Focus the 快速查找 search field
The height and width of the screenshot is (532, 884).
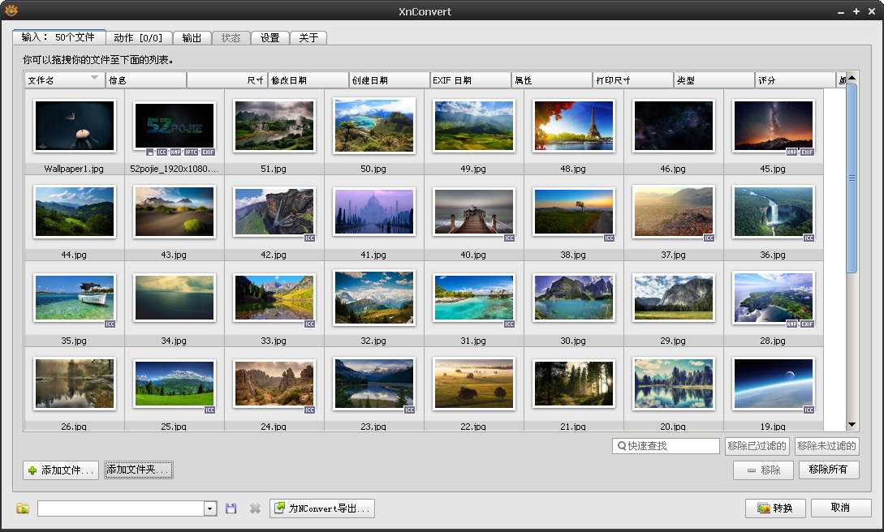pyautogui.click(x=666, y=446)
